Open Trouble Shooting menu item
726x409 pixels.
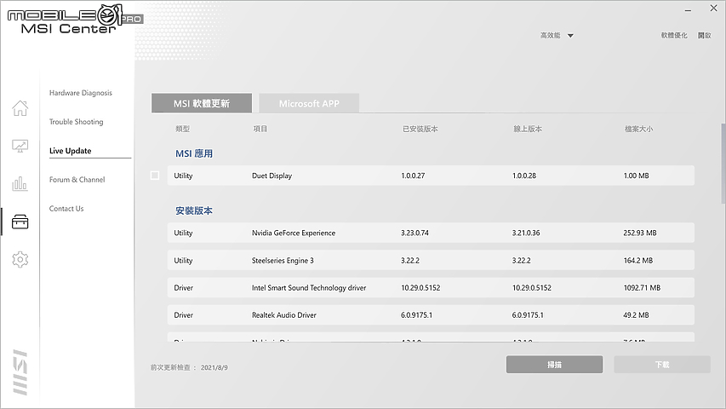pos(76,122)
